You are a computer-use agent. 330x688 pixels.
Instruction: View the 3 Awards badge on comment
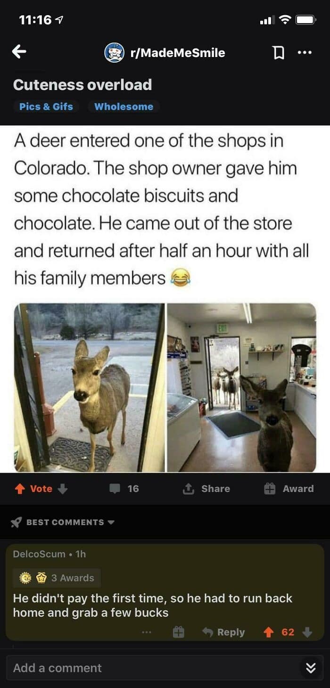point(57,578)
